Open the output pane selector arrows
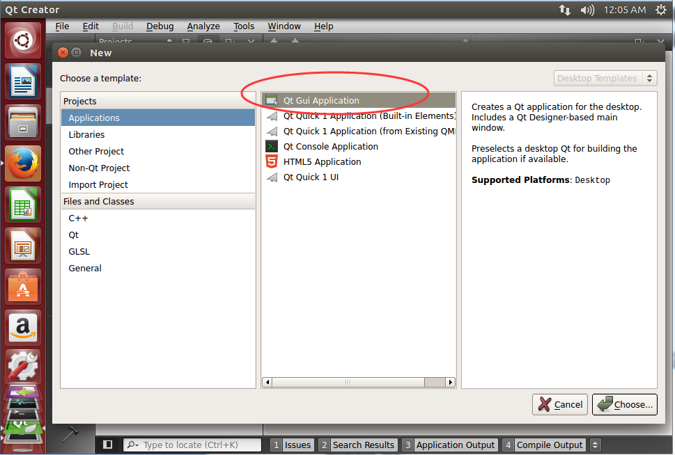This screenshot has height=455, width=675. 595,445
